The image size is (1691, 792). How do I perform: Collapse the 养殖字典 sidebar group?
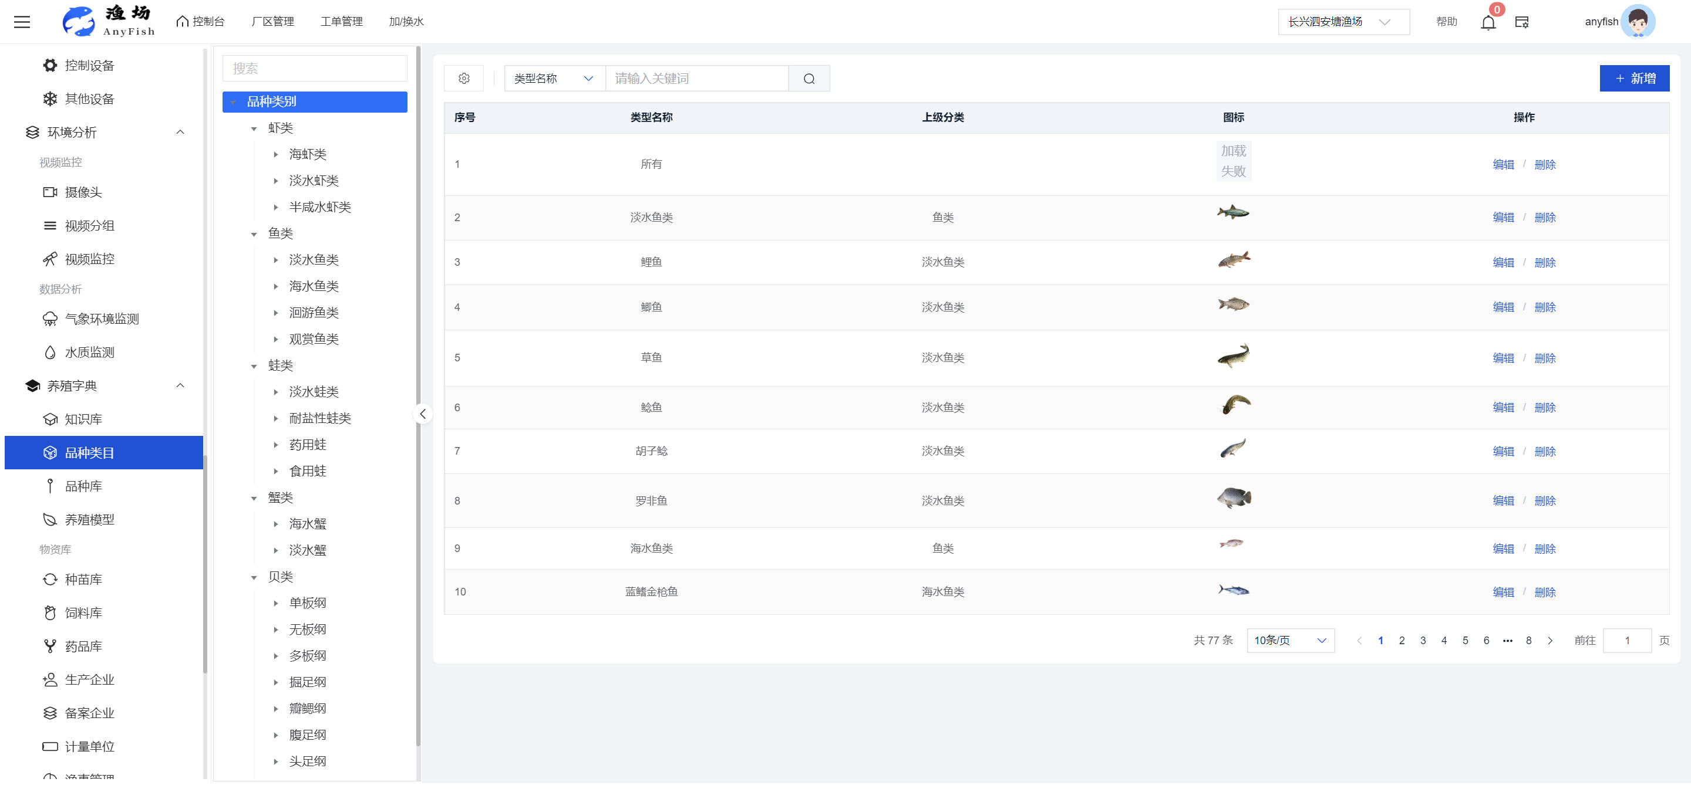pos(180,385)
